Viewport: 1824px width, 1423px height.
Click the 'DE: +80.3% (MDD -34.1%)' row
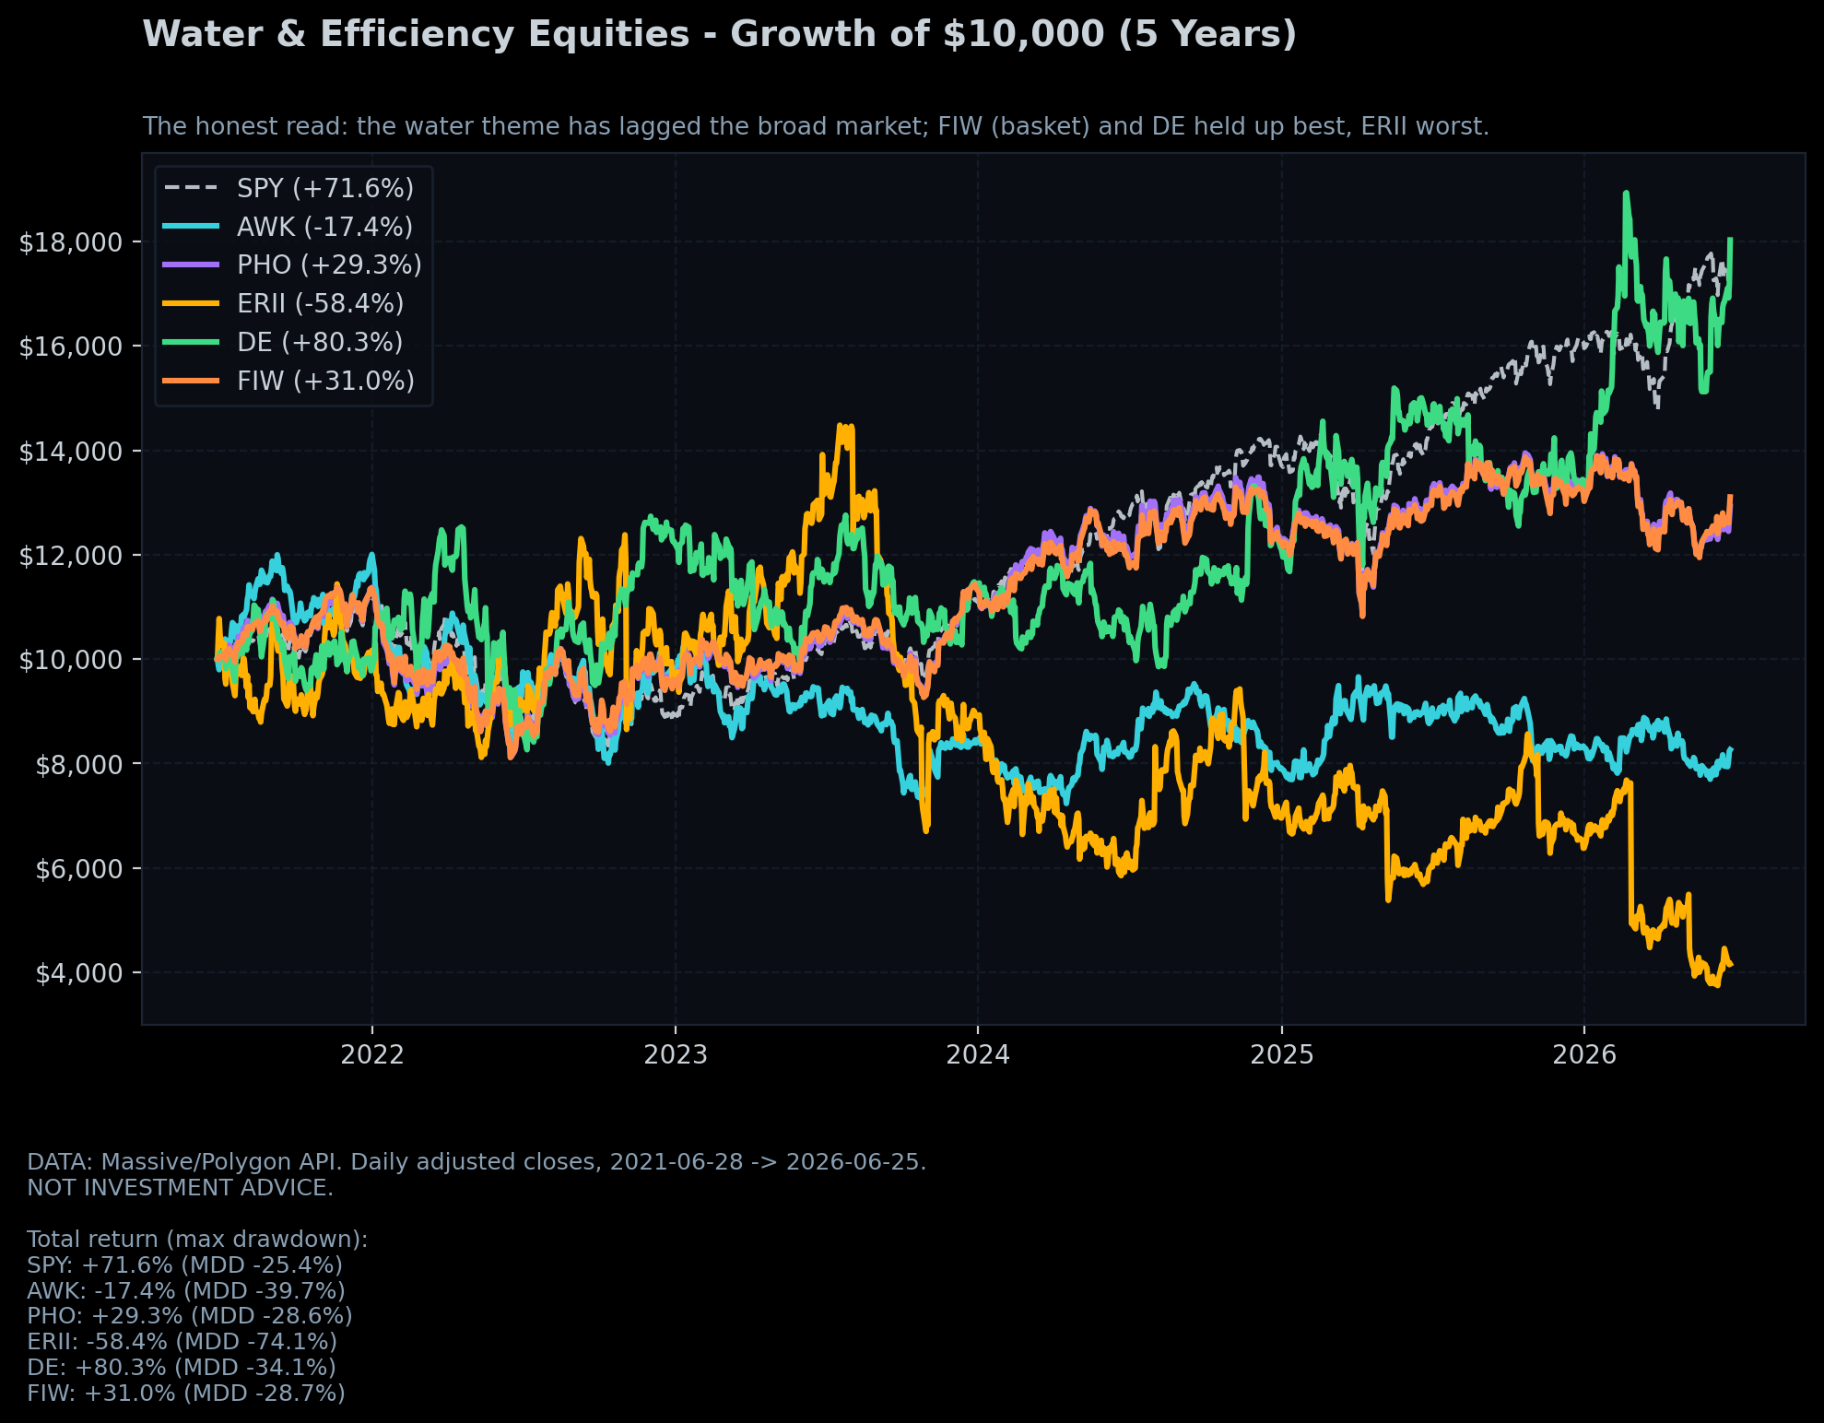pyautogui.click(x=182, y=1368)
